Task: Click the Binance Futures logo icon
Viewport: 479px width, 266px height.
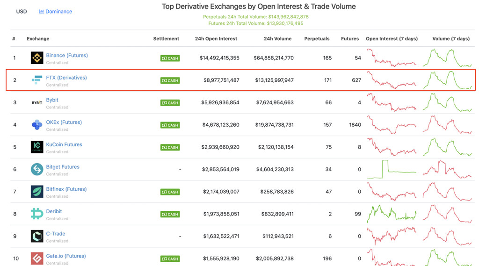Action: (37, 58)
